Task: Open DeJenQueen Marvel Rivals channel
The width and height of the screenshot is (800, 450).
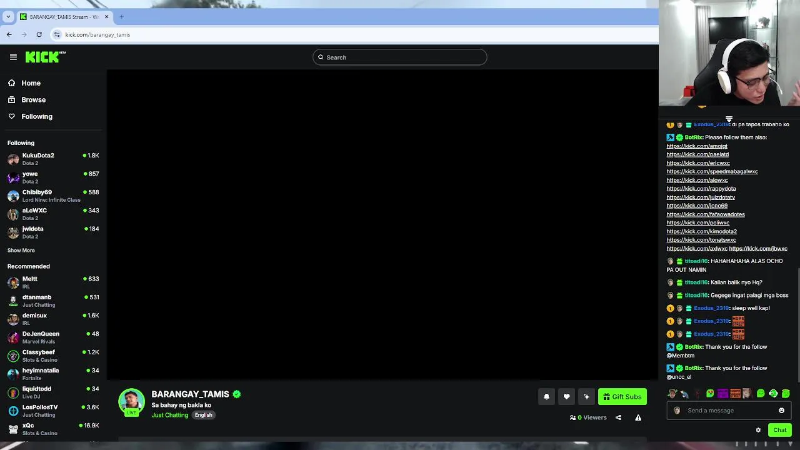Action: click(53, 337)
